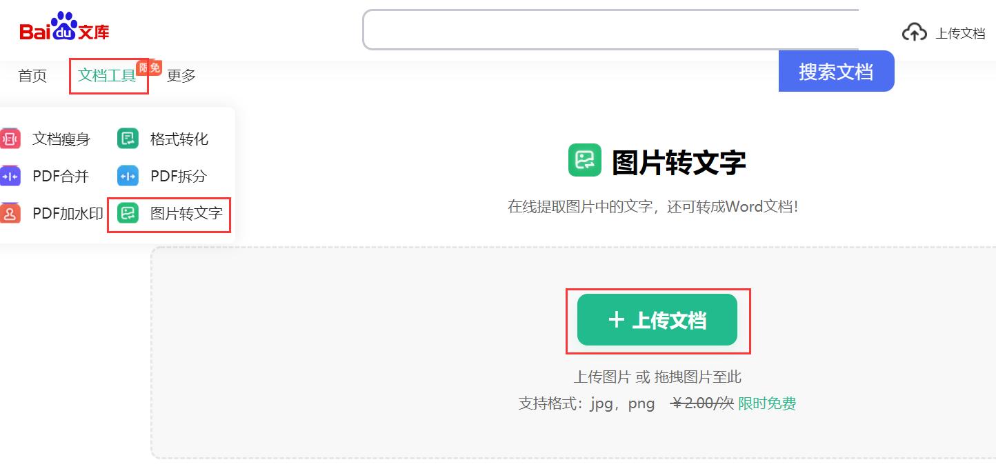
Task: Click the 搜索文档 search button
Action: point(836,71)
